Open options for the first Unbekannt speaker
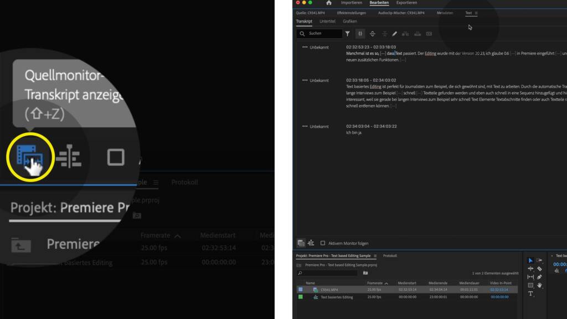 coord(305,47)
